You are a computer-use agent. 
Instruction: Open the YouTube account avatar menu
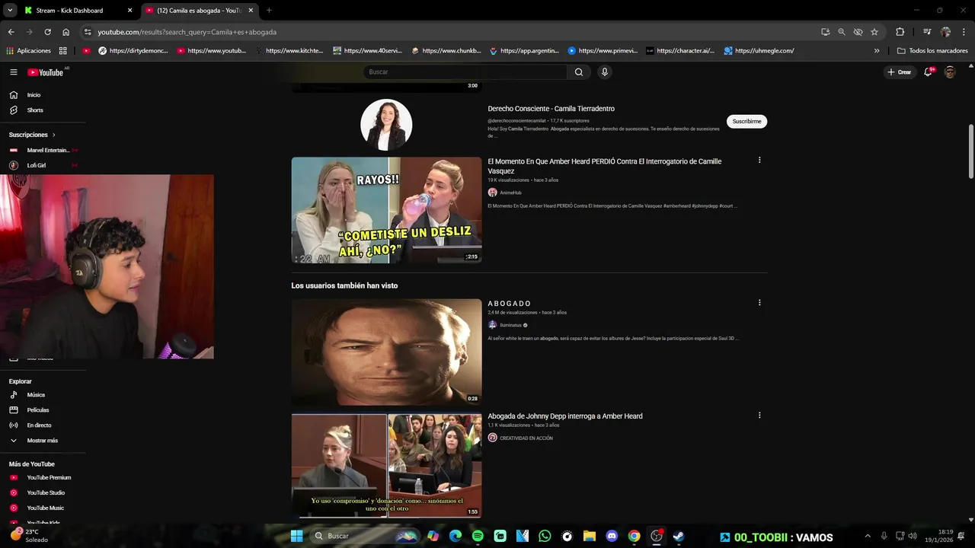coord(950,72)
